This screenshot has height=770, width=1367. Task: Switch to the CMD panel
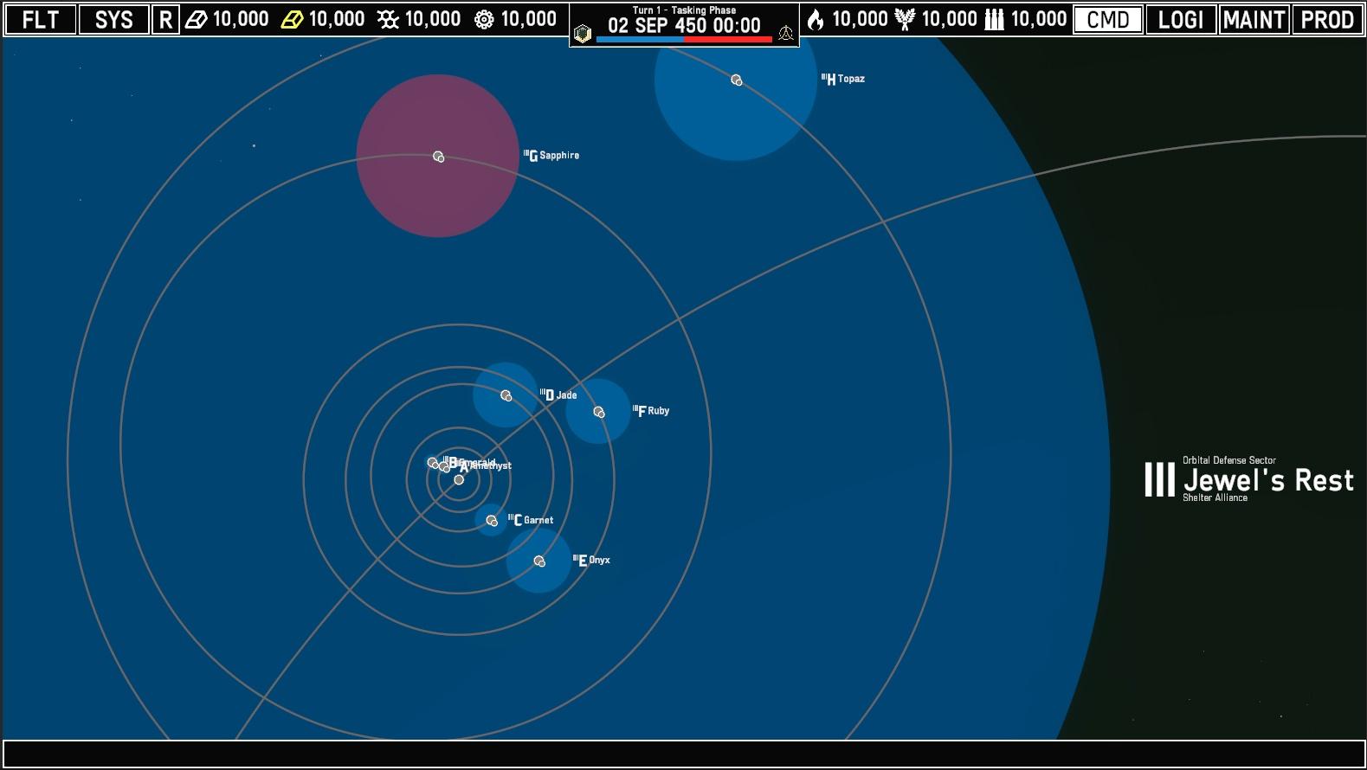click(x=1107, y=19)
